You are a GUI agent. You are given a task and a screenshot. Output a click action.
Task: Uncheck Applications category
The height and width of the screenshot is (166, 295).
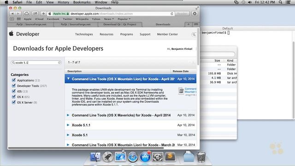click(x=13, y=80)
